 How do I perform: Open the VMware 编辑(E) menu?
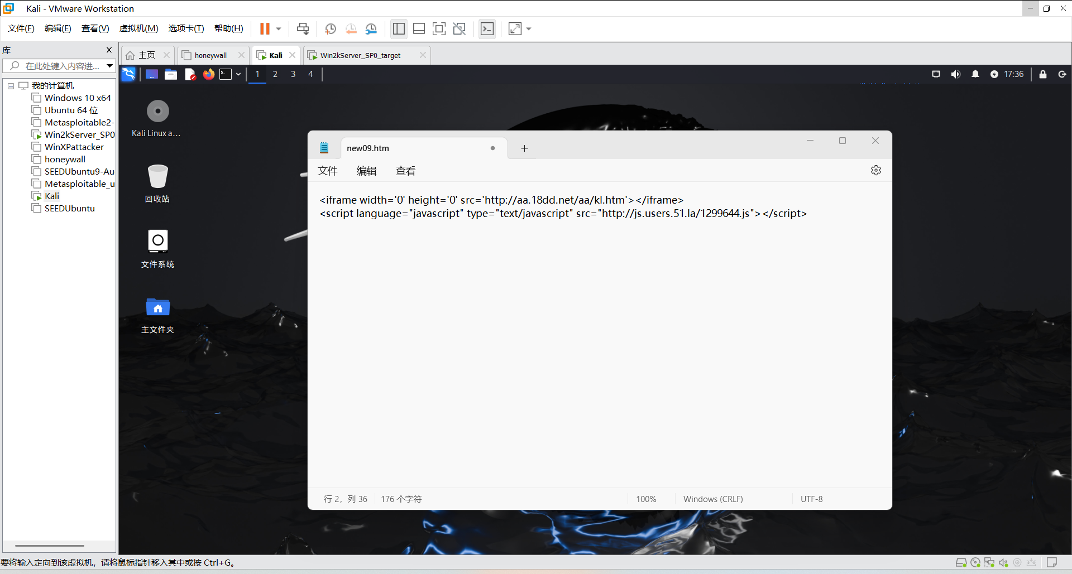tap(58, 28)
